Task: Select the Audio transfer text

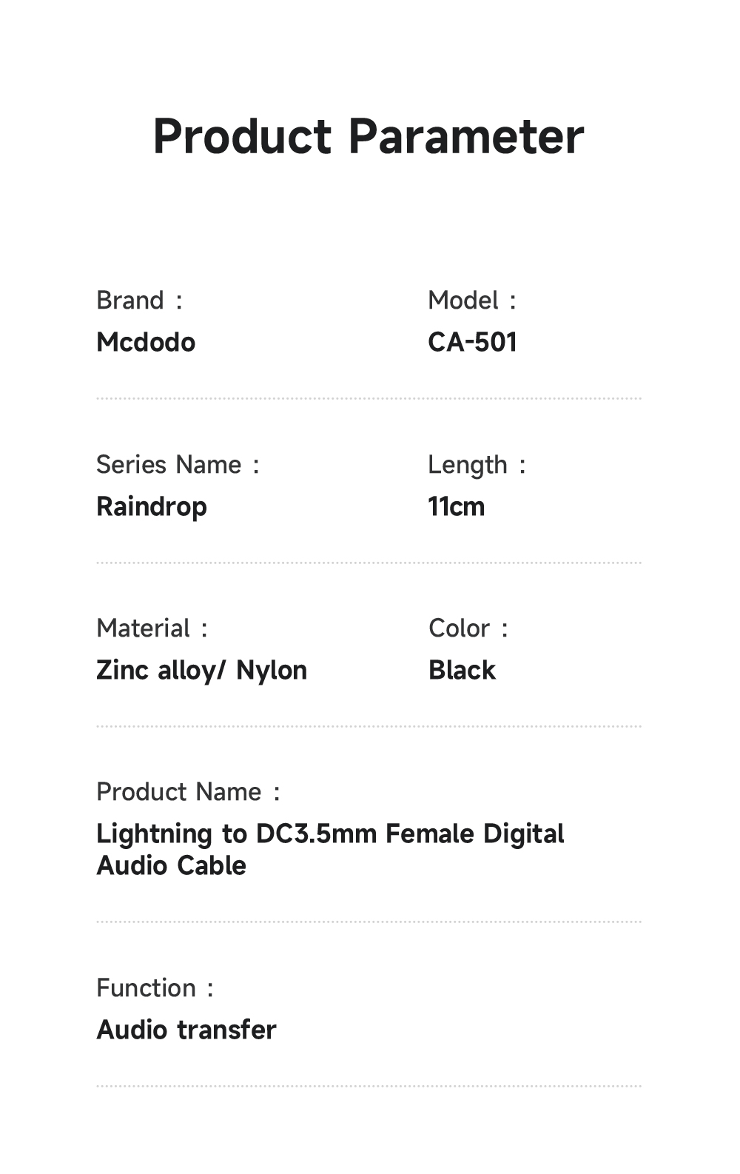Action: tap(186, 1030)
